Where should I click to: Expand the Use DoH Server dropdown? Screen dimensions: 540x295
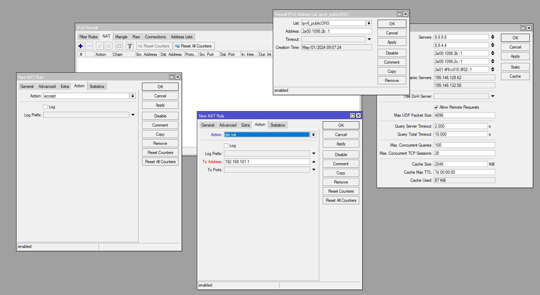(x=492, y=96)
